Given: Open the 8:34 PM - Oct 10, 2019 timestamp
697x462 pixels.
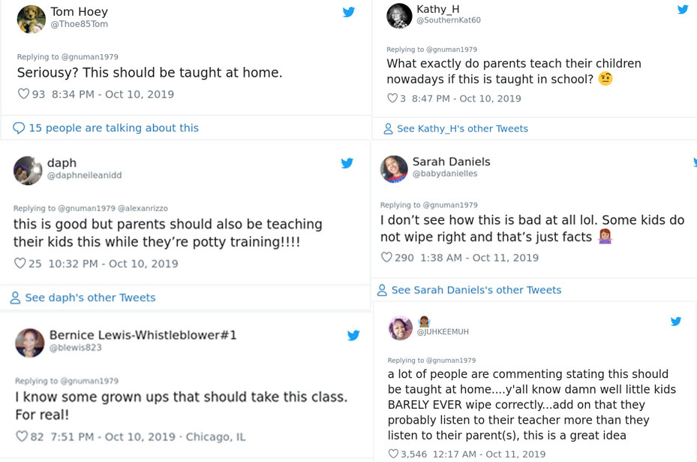Looking at the screenshot, I should tap(113, 95).
